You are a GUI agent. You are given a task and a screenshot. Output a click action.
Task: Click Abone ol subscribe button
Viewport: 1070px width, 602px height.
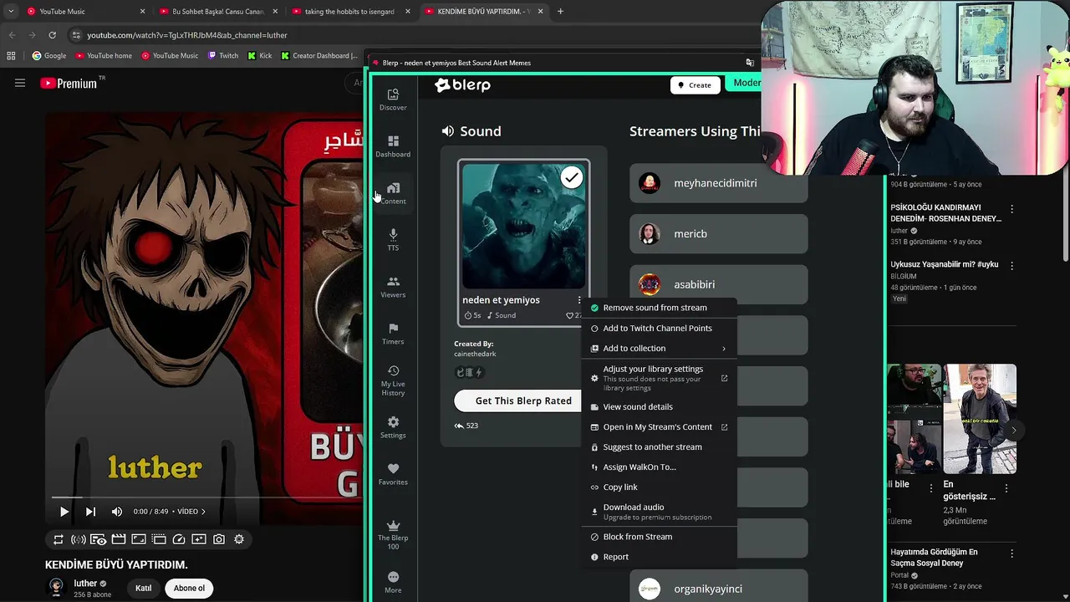189,588
